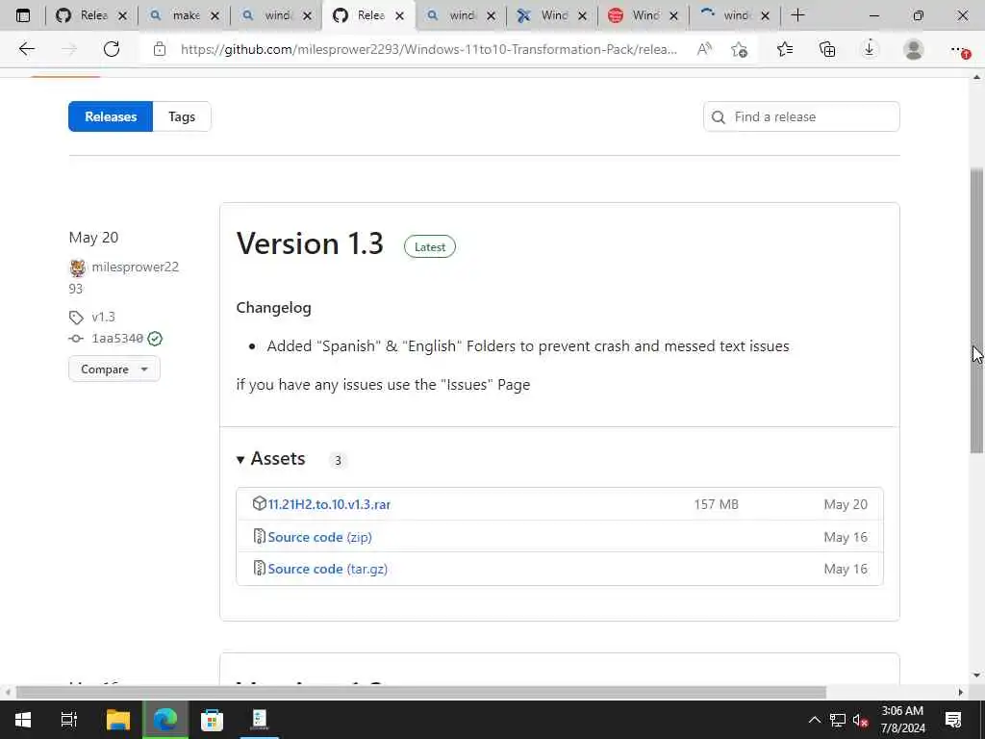Open Task View on the taskbar
The image size is (985, 739).
pos(69,720)
